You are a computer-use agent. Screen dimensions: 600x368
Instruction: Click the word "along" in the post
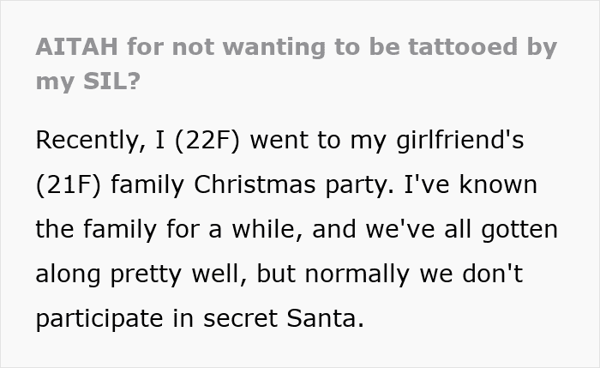pyautogui.click(x=69, y=274)
